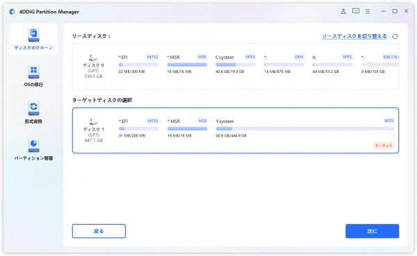
Task: Select source K: partition usage bar
Action: tap(332, 65)
